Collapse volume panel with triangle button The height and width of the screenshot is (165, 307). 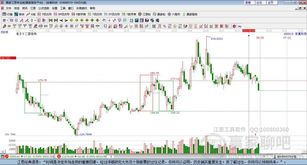3,152
